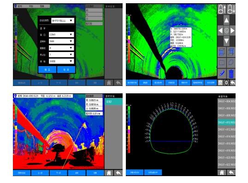Click back arrow beside the gear icon

click(x=232, y=82)
